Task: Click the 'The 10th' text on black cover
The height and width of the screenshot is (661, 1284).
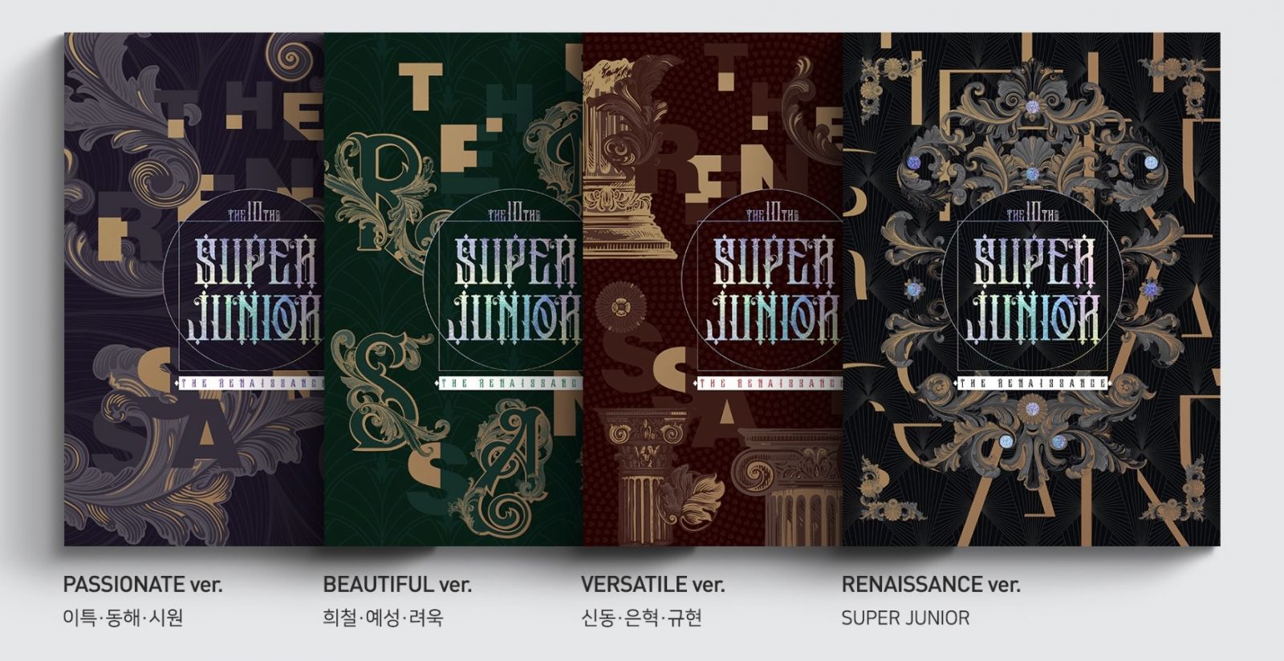Action: click(1032, 213)
